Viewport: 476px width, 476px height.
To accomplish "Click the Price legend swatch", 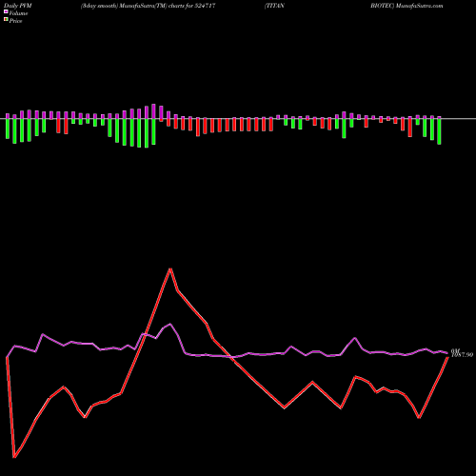I will (6, 20).
